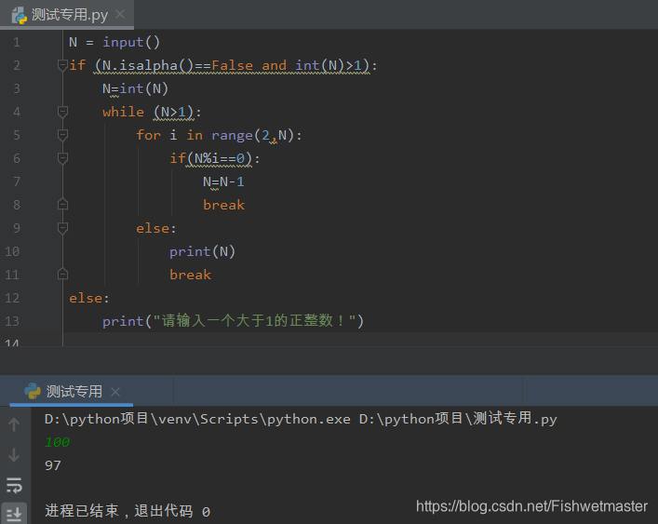658x524 pixels.
Task: Click on 'False' keyword in line 2
Action: (232, 65)
